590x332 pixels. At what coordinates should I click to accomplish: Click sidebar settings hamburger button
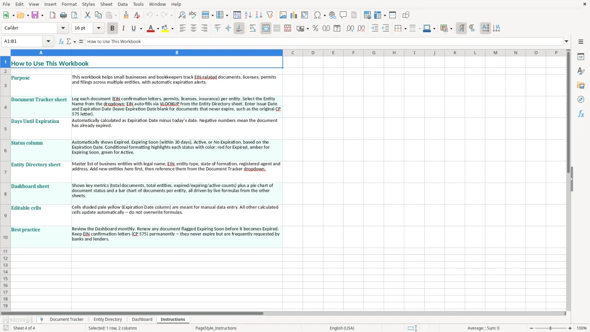coord(581,42)
